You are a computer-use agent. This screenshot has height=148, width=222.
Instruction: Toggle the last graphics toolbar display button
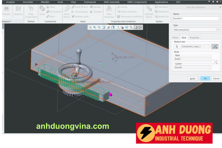pyautogui.click(x=140, y=27)
